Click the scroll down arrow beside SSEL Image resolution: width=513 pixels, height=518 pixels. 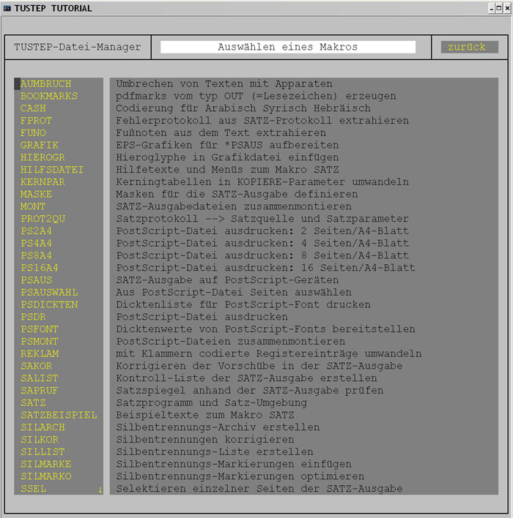point(100,489)
